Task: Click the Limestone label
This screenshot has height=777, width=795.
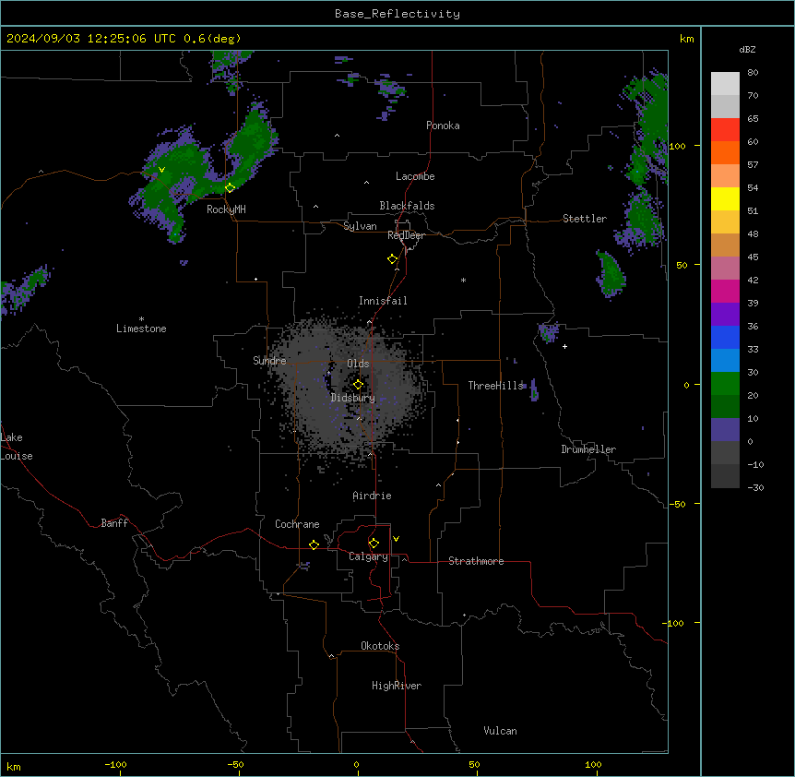Action: point(141,329)
